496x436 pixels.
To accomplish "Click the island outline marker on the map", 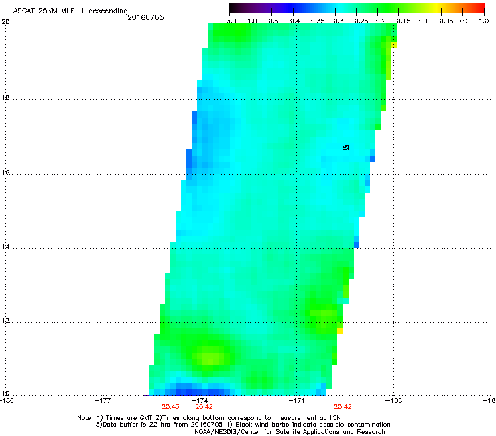I will pyautogui.click(x=346, y=147).
